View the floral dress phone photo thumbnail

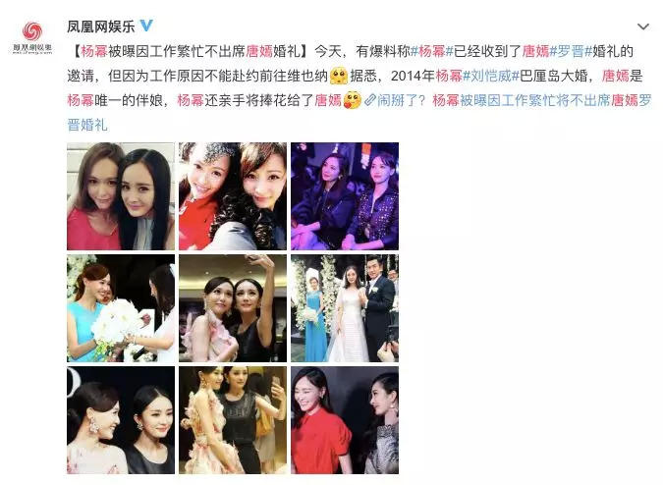[233, 420]
